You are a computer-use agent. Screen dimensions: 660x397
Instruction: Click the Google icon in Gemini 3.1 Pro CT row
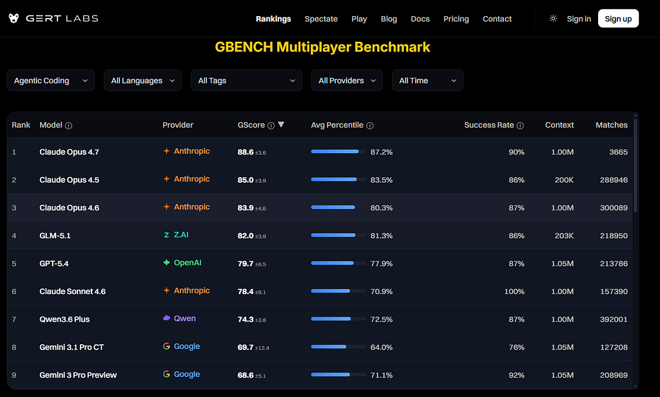pyautogui.click(x=167, y=346)
